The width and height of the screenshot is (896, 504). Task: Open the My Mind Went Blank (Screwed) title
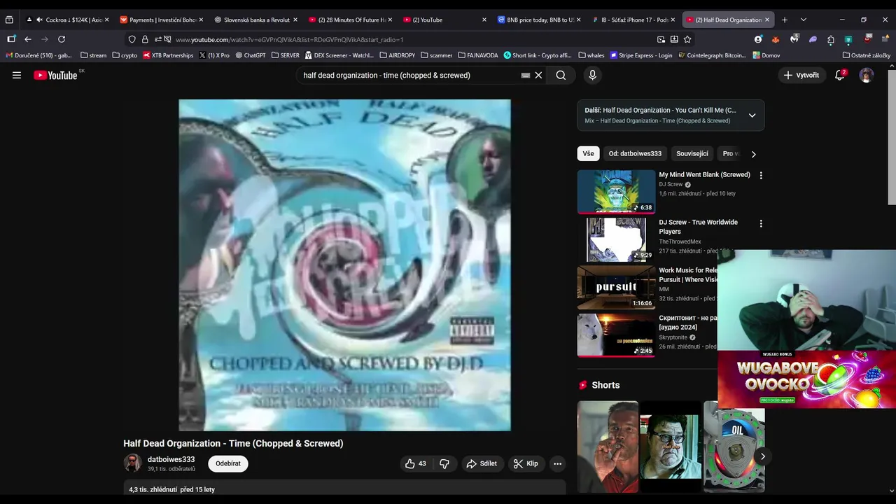[704, 174]
